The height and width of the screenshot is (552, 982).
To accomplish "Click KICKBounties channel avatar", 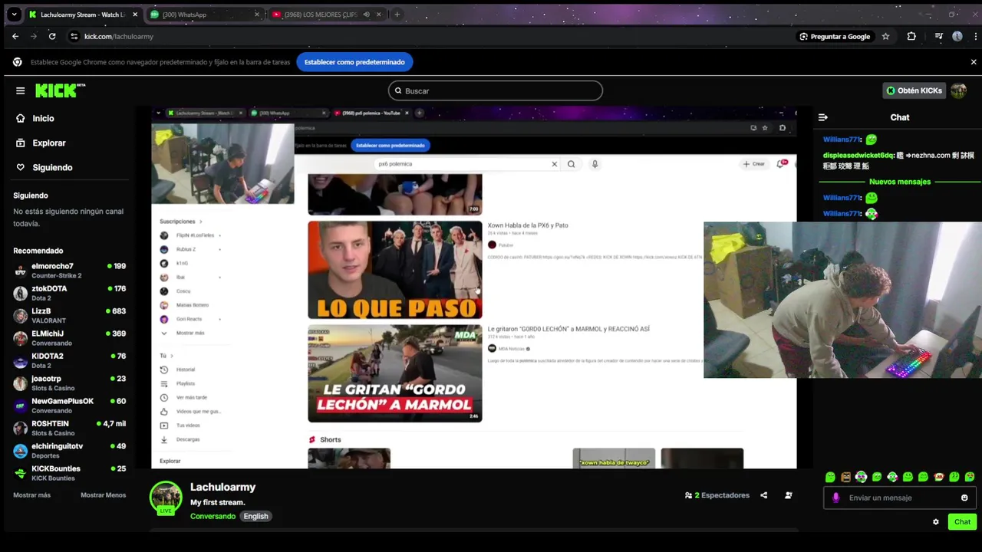I will coord(21,473).
